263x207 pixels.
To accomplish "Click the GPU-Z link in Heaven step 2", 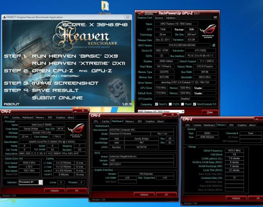I will (101, 71).
